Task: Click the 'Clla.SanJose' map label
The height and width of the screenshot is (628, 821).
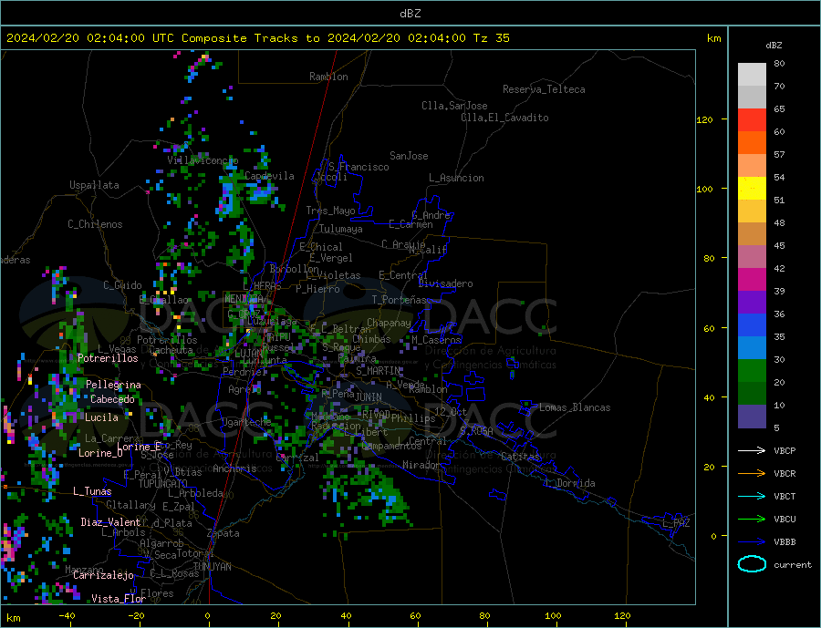Action: (454, 106)
